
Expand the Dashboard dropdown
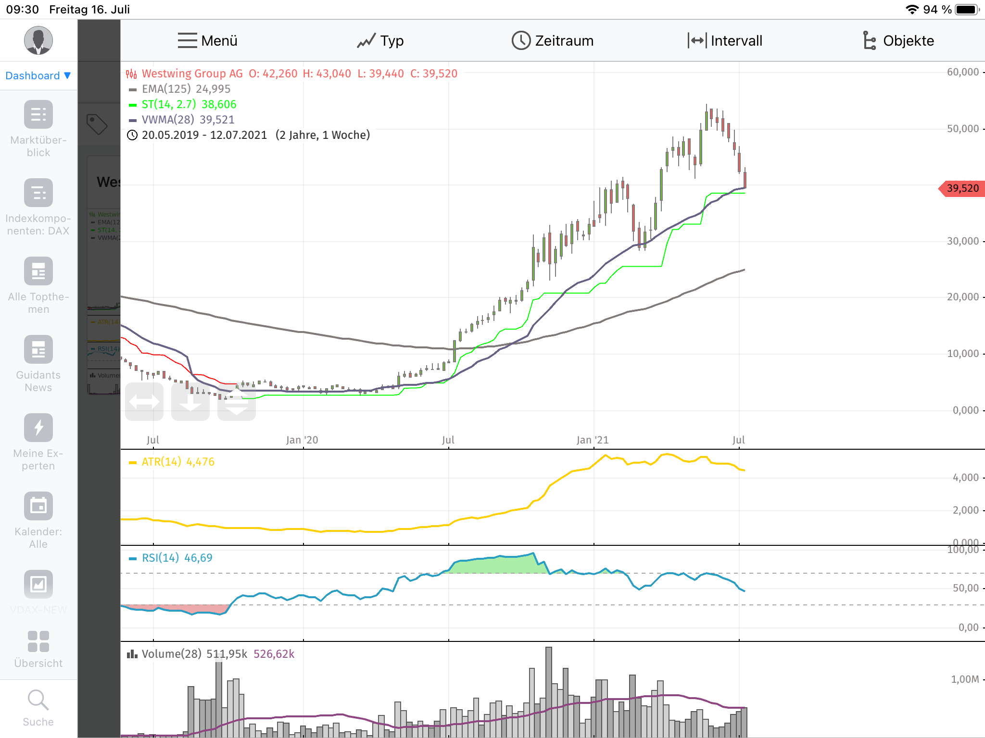[38, 75]
